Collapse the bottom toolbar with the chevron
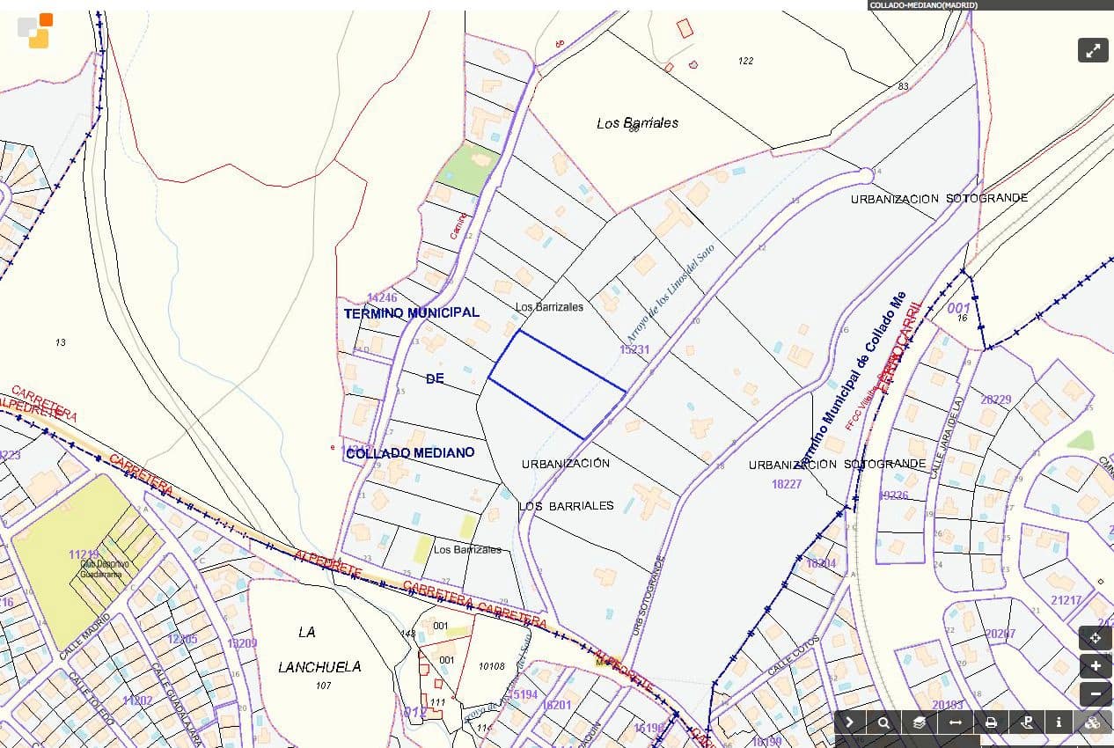Viewport: 1114px width, 748px height. pos(850,722)
